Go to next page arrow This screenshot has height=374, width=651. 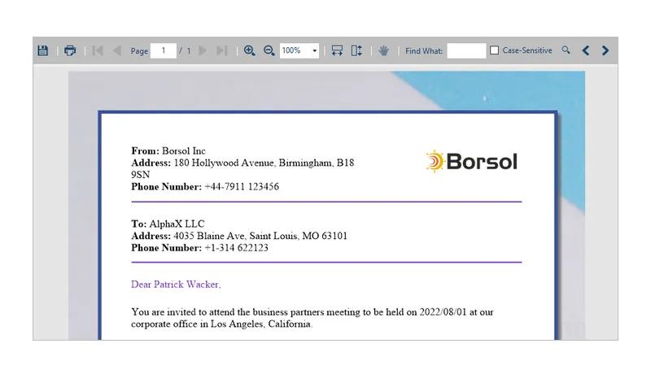point(203,50)
